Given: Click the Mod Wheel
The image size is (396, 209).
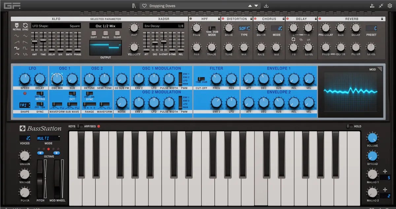Looking at the screenshot, I should [57, 179].
